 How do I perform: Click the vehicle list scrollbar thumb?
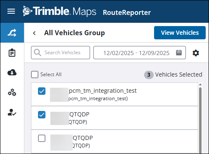pyautogui.click(x=200, y=120)
